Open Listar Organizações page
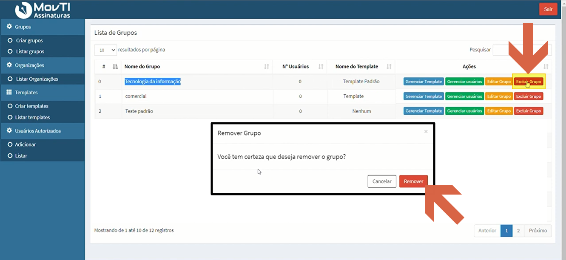 [x=37, y=79]
